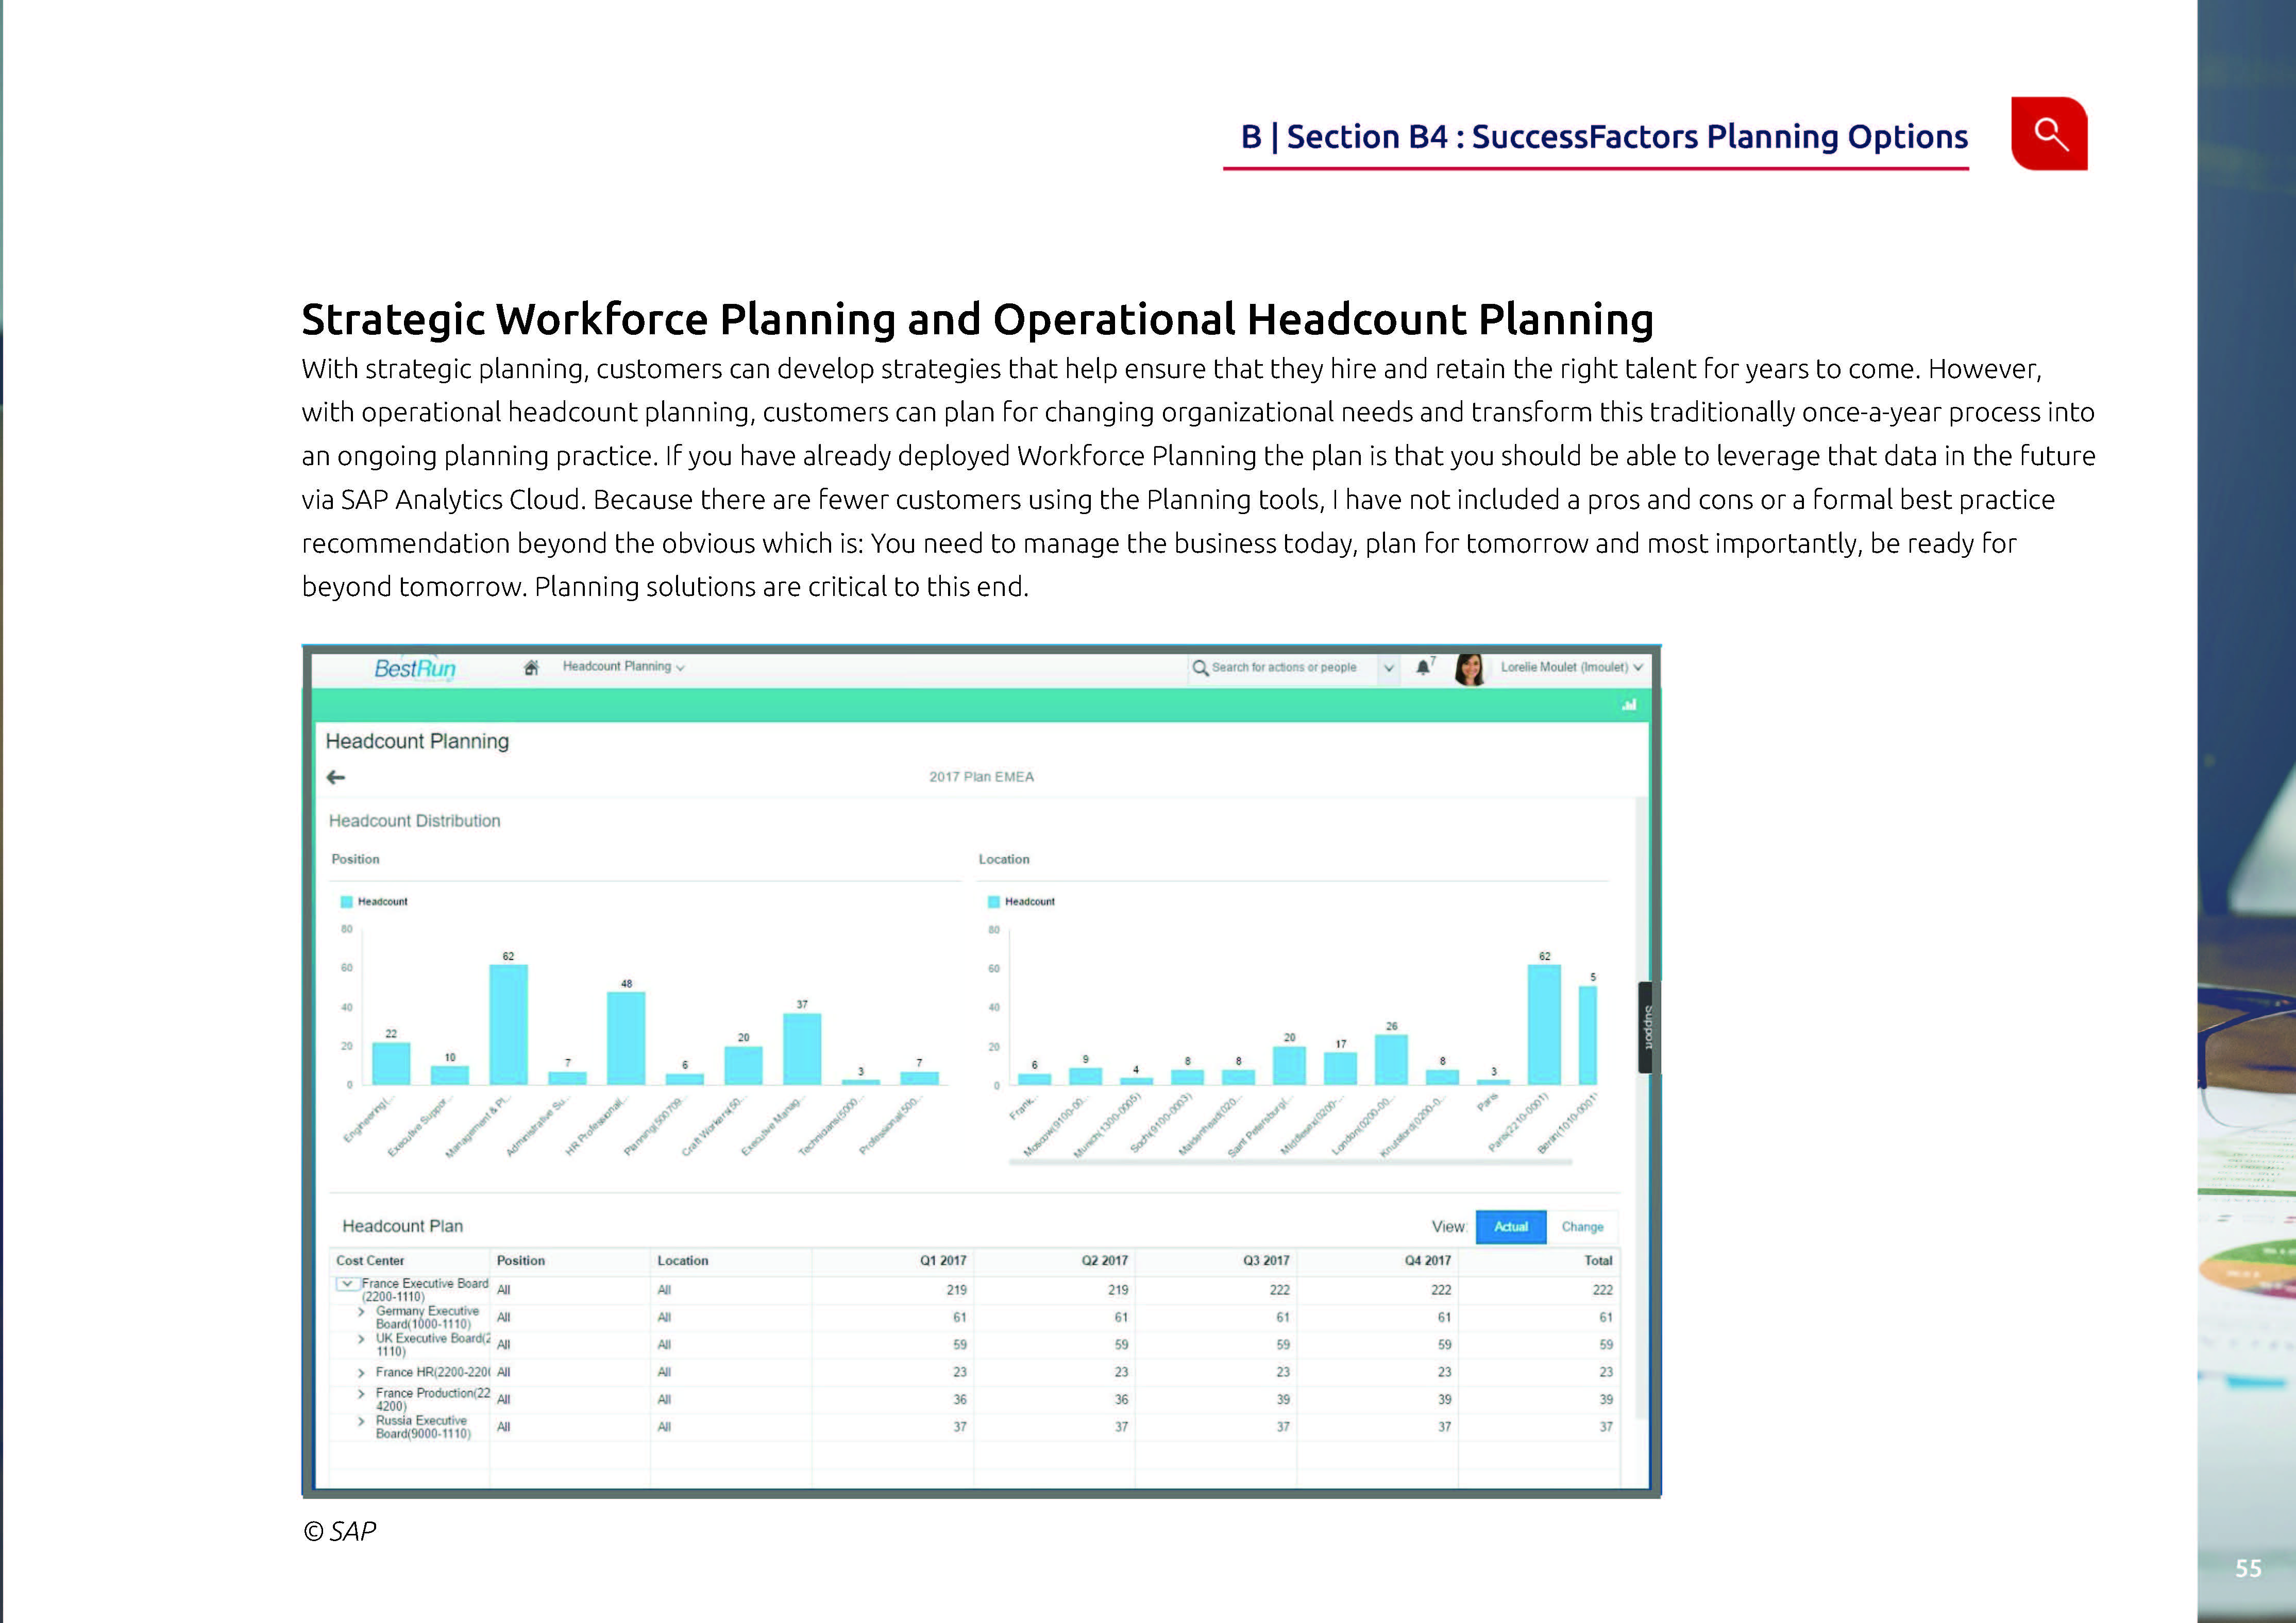Collapse the France Executive Board row

[347, 1284]
